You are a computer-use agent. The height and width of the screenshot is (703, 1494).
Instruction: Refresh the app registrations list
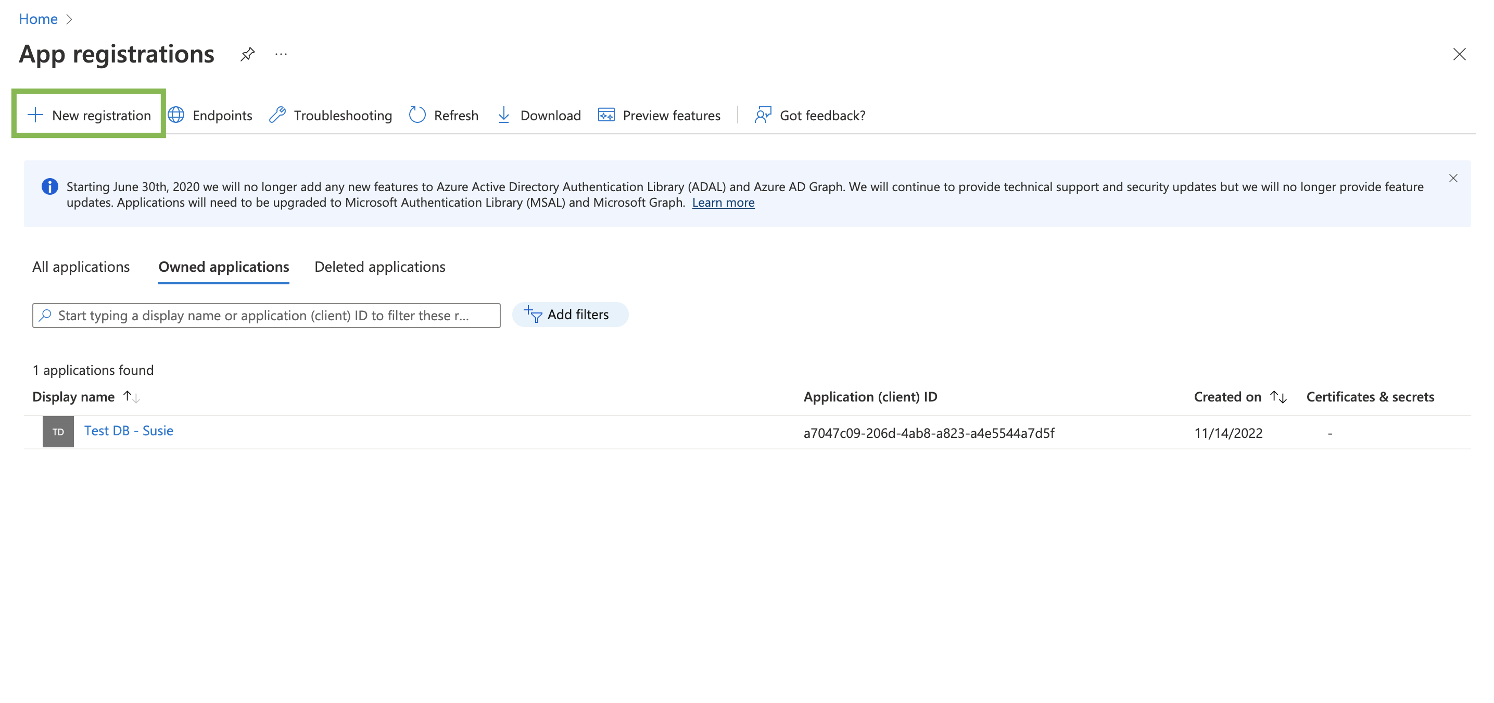(444, 115)
